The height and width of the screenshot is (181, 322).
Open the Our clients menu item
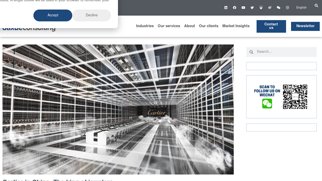[x=208, y=26]
